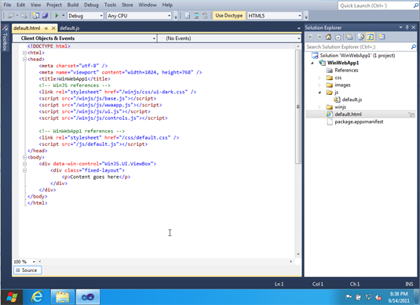
Task: Collapse the js folder node
Action: (320, 93)
